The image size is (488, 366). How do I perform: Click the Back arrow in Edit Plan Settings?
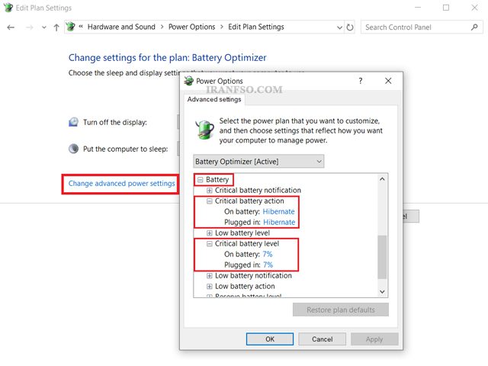[x=11, y=27]
